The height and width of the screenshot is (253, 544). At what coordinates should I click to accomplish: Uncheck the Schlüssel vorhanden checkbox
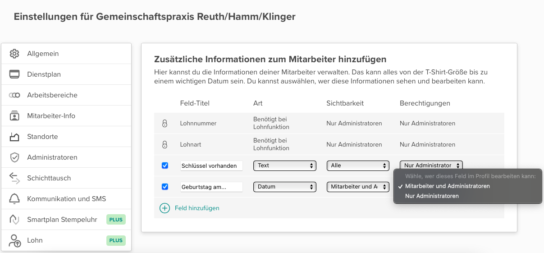(165, 166)
